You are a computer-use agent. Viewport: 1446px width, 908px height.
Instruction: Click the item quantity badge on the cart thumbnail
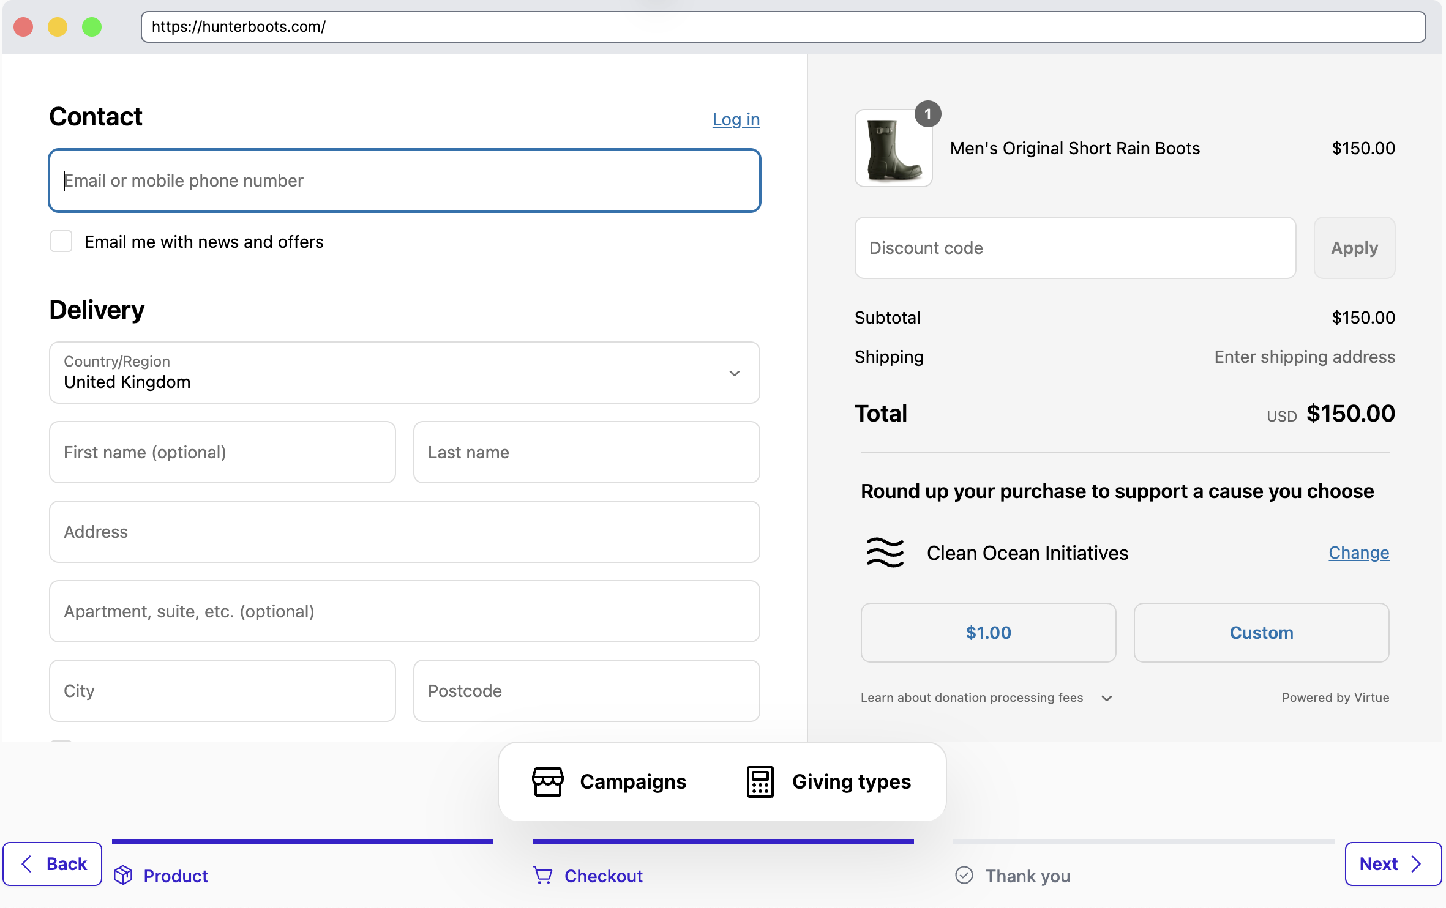click(x=928, y=114)
